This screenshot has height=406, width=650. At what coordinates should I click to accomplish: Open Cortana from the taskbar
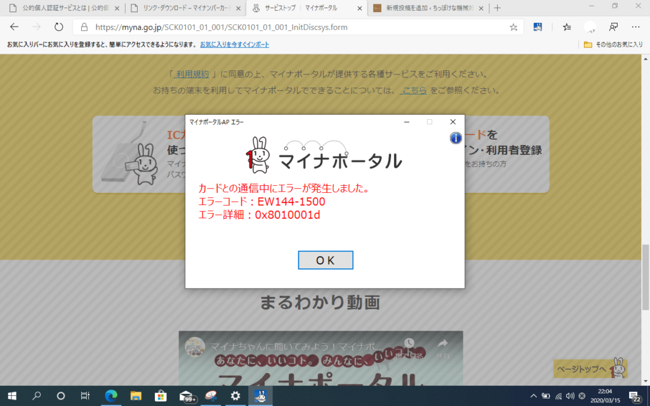coord(60,396)
